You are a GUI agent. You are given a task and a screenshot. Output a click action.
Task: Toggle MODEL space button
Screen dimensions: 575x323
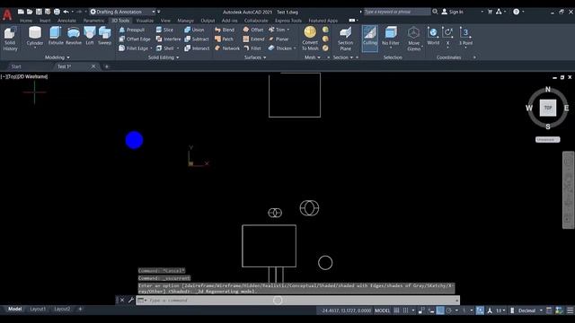point(382,310)
